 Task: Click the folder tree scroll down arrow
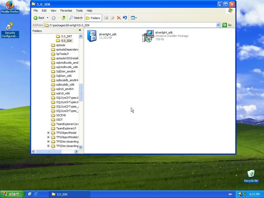click(x=80, y=147)
